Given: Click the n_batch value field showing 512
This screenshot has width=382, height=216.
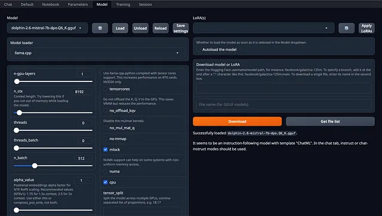Looking at the screenshot, I should [x=84, y=158].
